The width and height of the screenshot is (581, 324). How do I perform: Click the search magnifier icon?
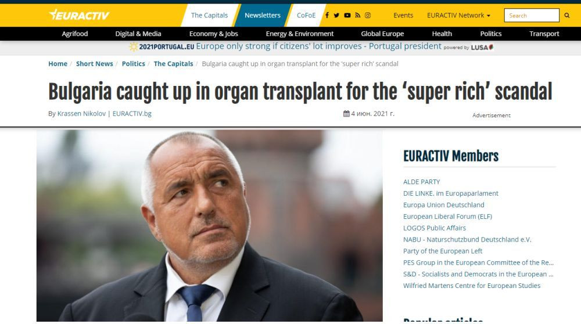tap(567, 16)
